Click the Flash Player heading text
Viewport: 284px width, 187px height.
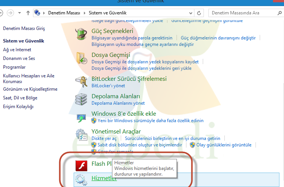[x=102, y=164]
